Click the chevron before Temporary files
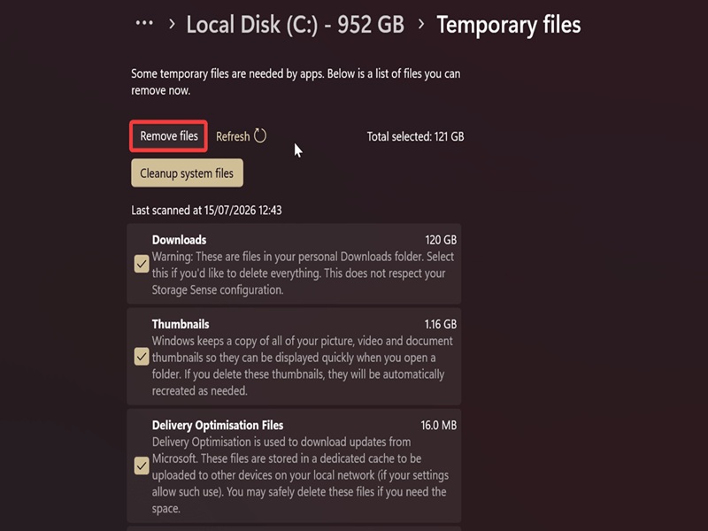708x531 pixels. pyautogui.click(x=421, y=24)
